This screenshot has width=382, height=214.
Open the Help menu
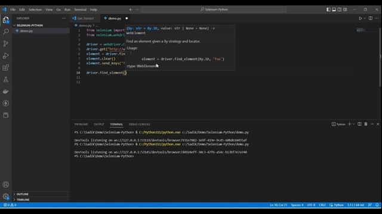coord(94,10)
